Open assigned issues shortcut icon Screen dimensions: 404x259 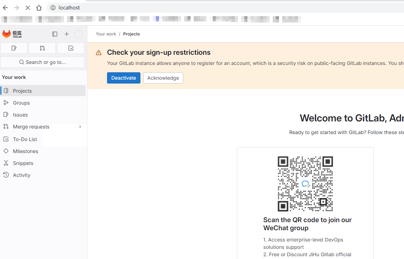pyautogui.click(x=14, y=48)
